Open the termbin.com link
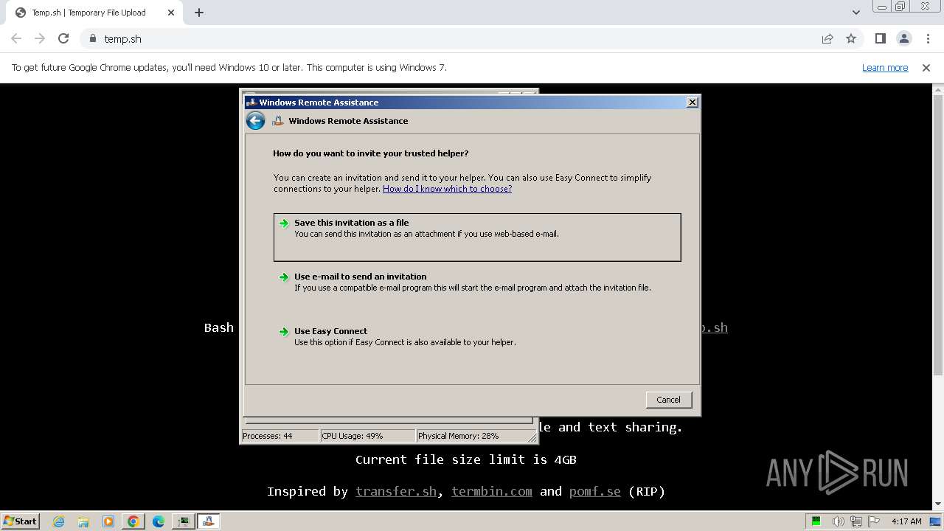 (492, 491)
